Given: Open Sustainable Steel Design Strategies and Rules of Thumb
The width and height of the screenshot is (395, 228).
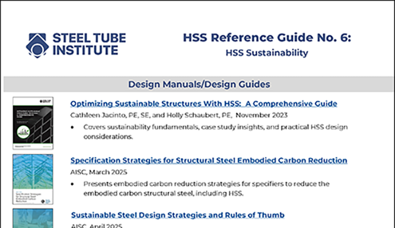Looking at the screenshot, I should coord(177,215).
